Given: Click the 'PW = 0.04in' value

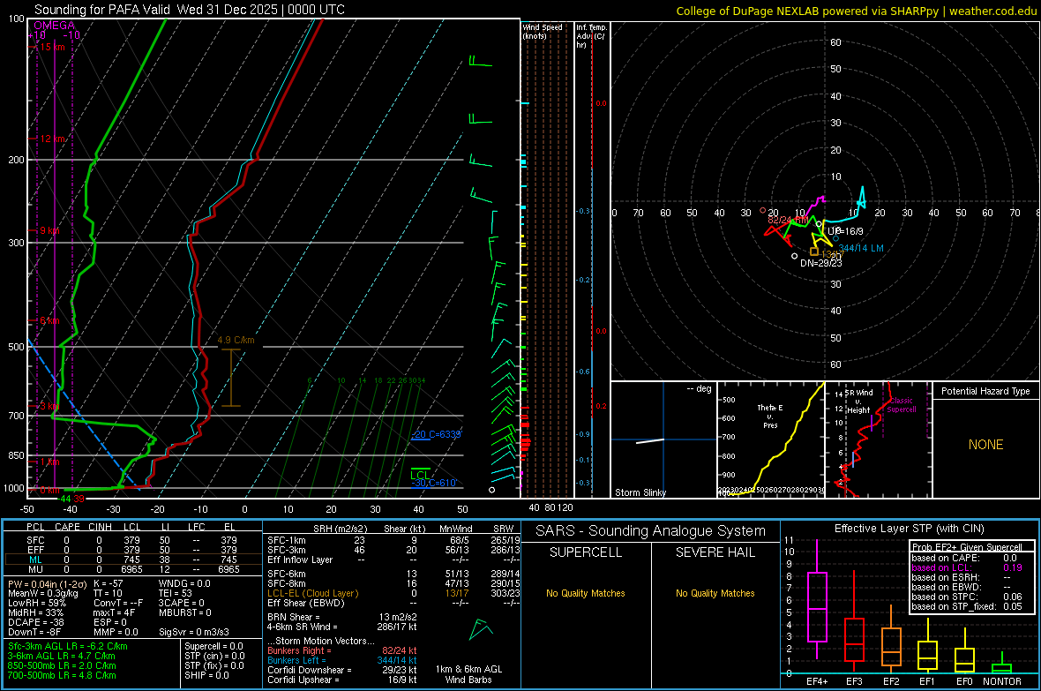Looking at the screenshot, I should click(45, 583).
